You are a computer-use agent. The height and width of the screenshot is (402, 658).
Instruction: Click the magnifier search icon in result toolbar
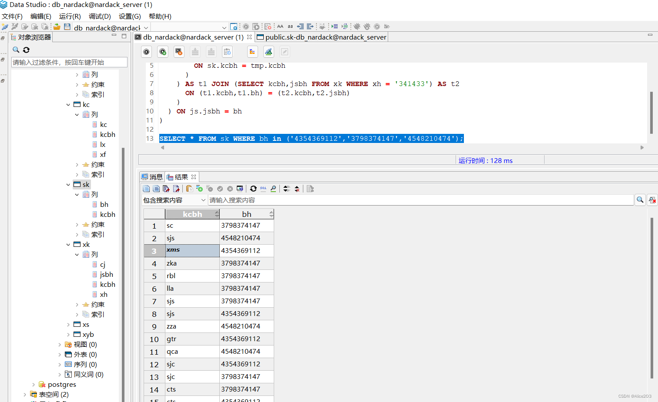273,189
